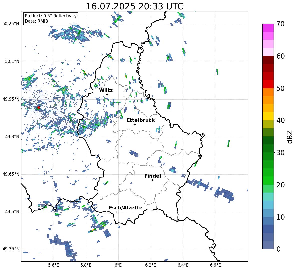296x270 pixels.
Task: Click the title 16.07.2025 20:33 UTC
Action: [135, 6]
